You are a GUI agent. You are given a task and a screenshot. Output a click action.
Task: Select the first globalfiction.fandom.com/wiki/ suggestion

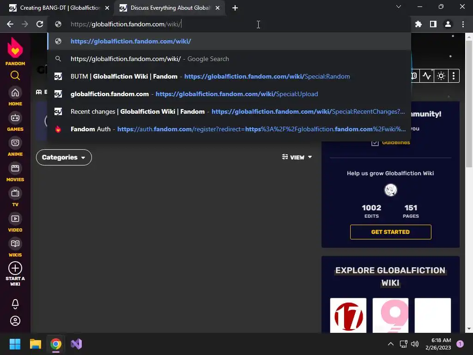click(229, 41)
